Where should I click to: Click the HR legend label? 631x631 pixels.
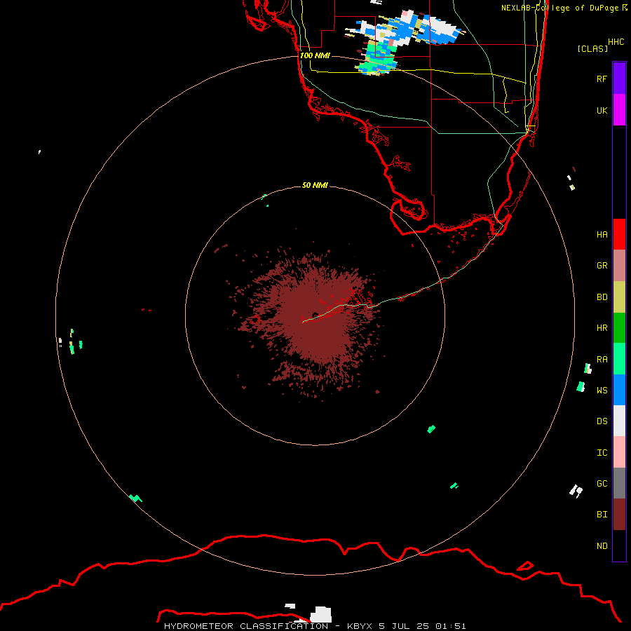click(x=602, y=327)
